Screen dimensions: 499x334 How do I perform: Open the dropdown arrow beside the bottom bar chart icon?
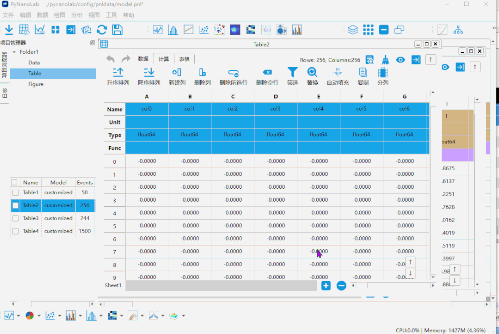tap(80, 315)
